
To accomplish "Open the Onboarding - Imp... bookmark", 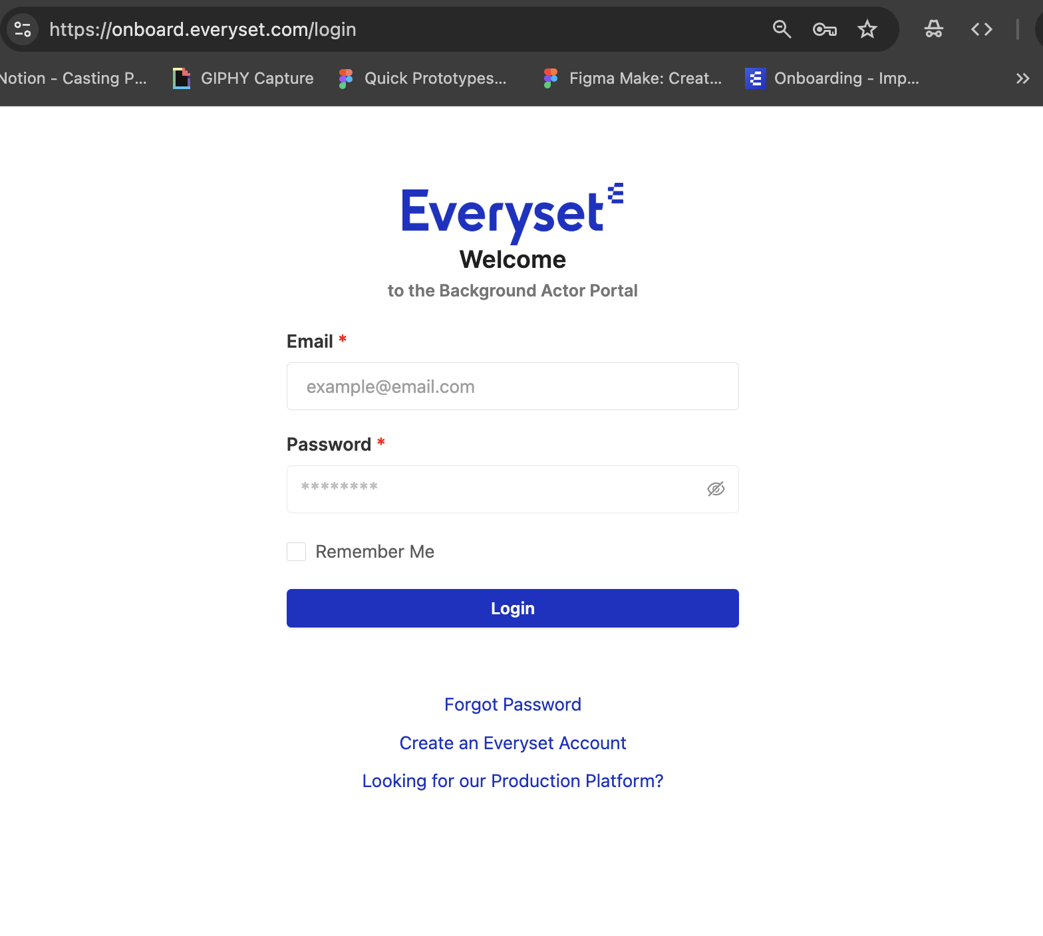I will click(x=833, y=78).
